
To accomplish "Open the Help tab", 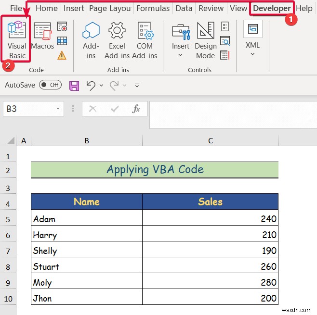I will point(304,8).
